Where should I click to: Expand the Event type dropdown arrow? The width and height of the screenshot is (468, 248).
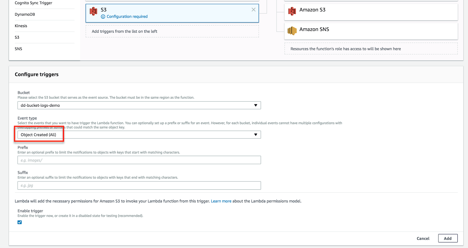(x=255, y=135)
